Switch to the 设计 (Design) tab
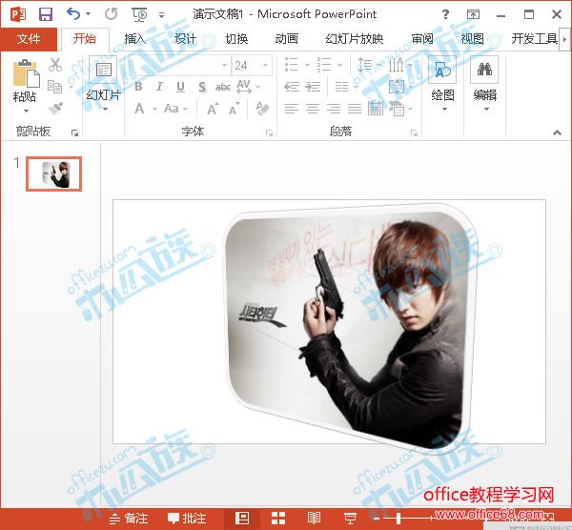Screen dimensions: 572x530 tap(185, 38)
